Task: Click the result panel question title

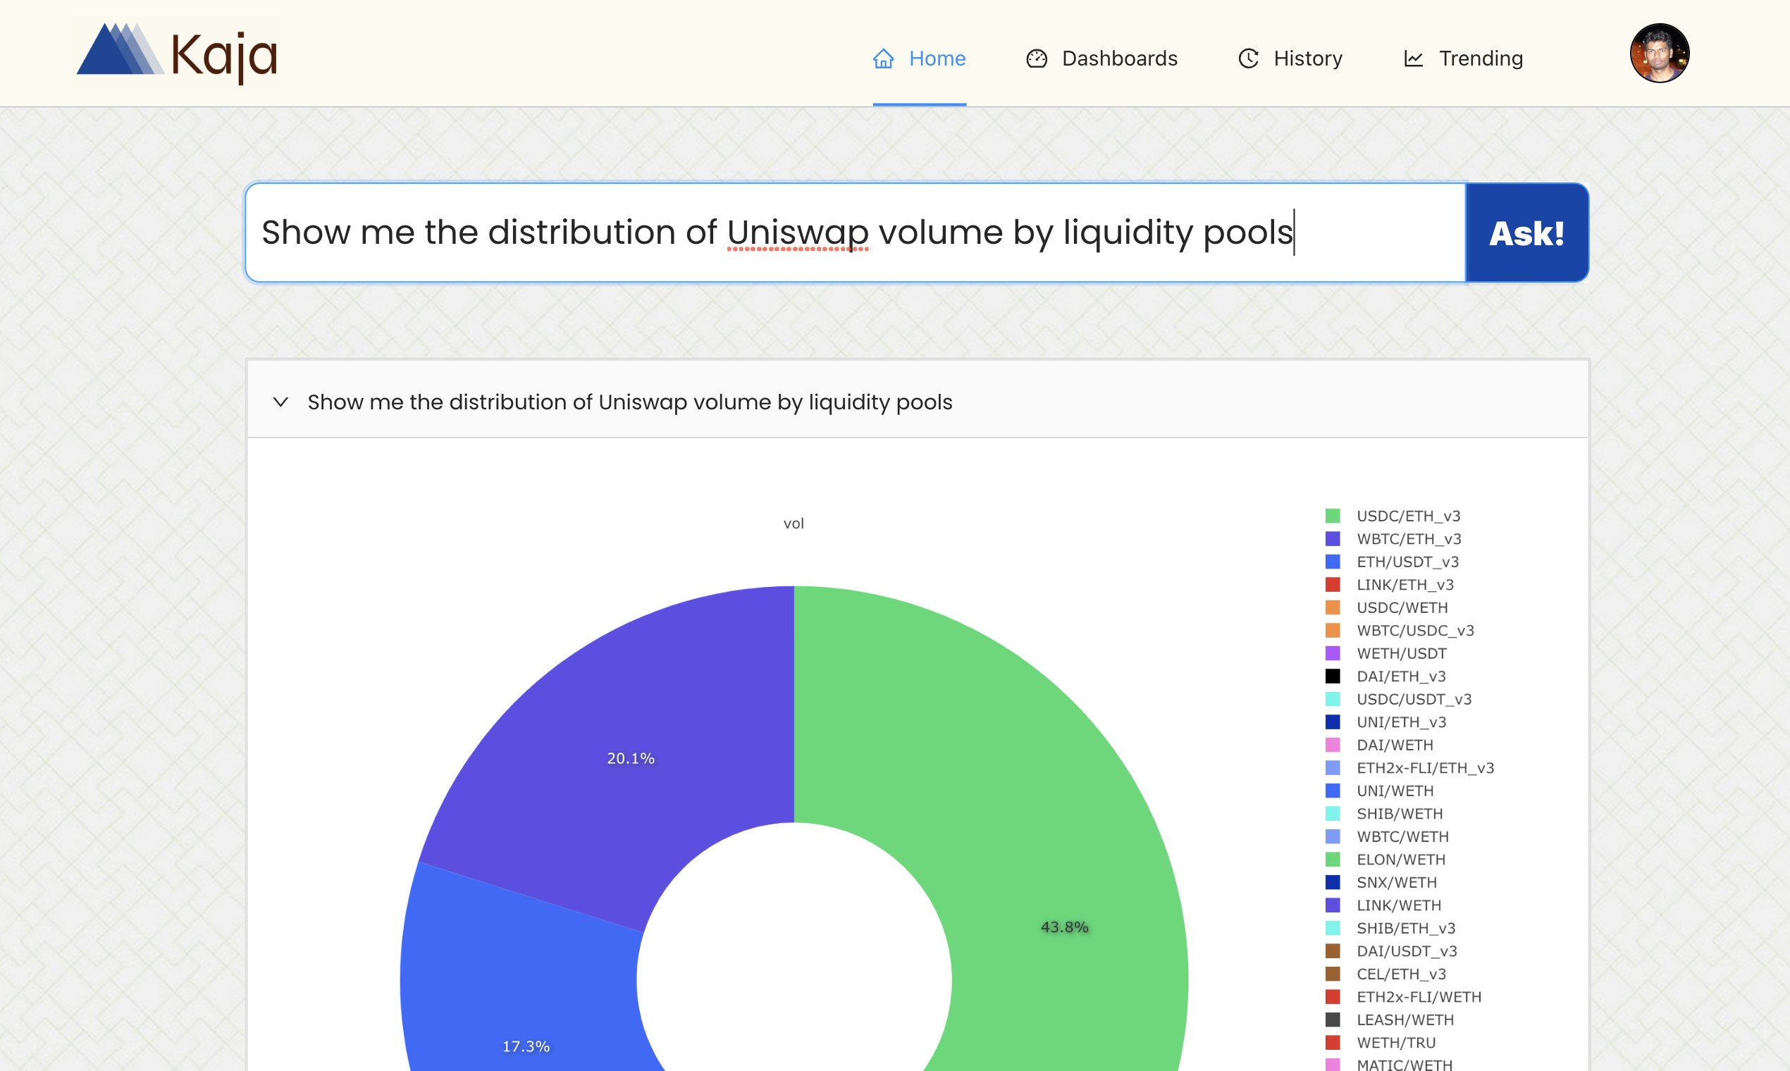Action: (x=629, y=402)
